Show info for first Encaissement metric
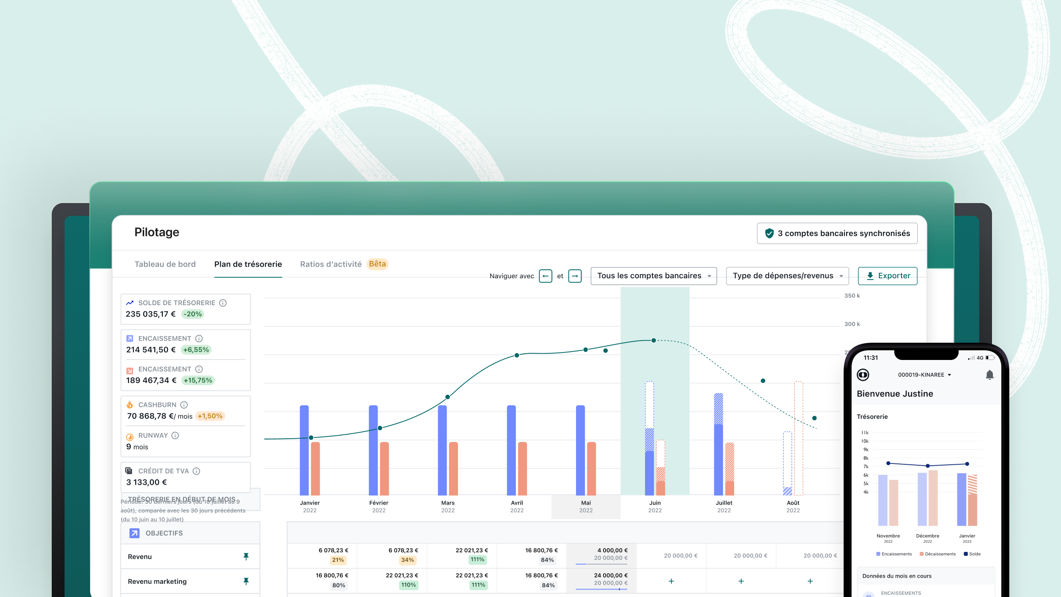 pyautogui.click(x=199, y=338)
